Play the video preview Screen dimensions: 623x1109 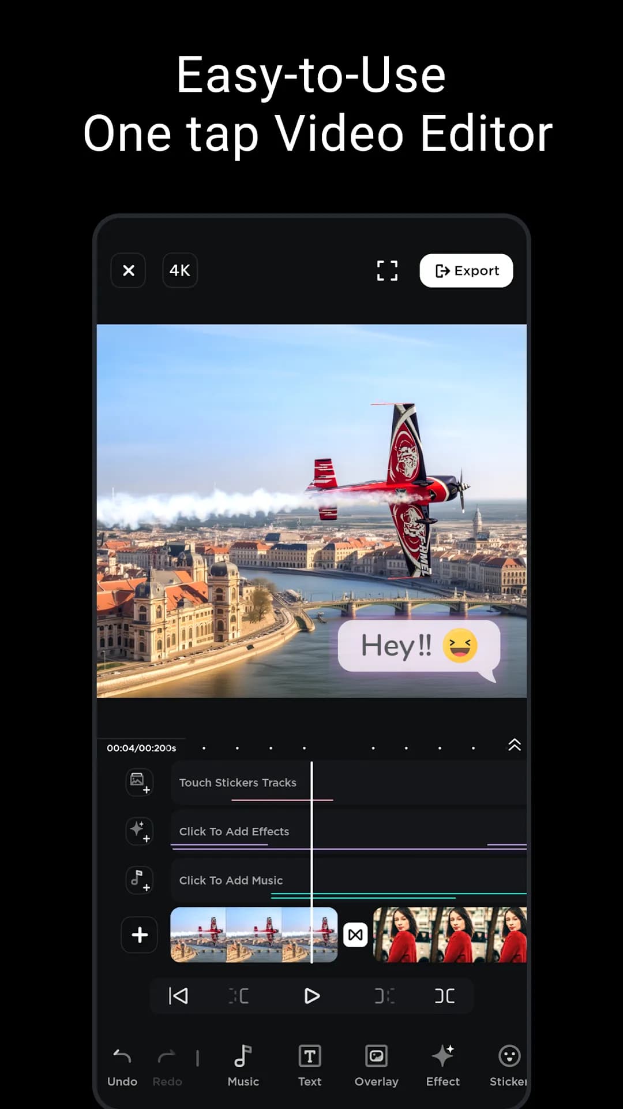pyautogui.click(x=311, y=996)
